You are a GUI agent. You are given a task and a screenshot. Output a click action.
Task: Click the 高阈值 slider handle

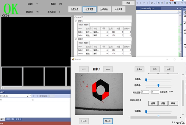coord(158,85)
